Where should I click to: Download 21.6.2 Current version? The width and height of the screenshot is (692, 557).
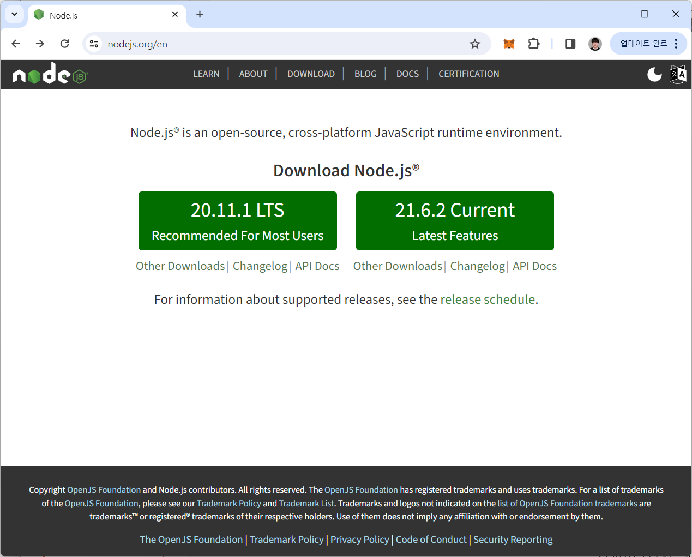click(x=455, y=221)
